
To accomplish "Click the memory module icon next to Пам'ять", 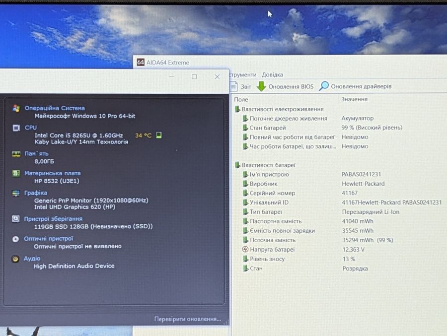I will (x=16, y=154).
